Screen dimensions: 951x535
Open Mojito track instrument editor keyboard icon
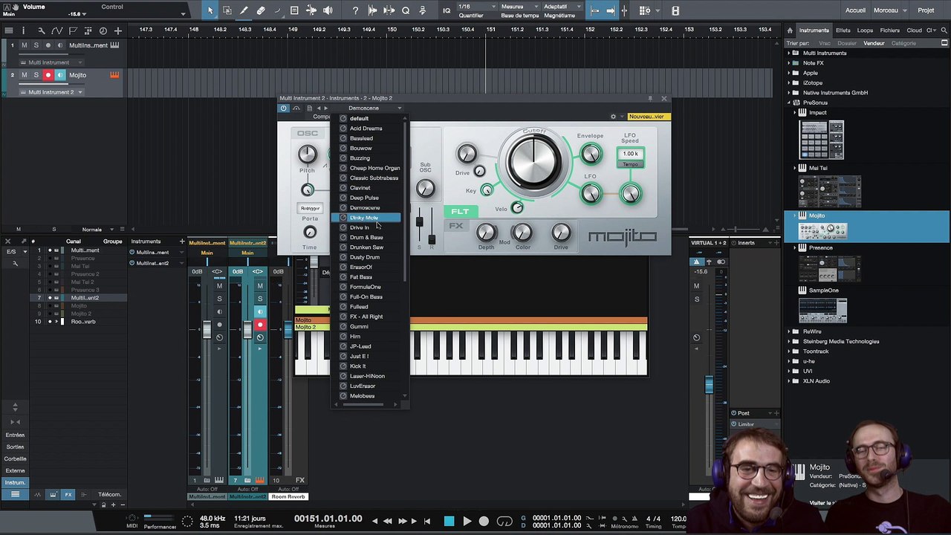pos(114,75)
